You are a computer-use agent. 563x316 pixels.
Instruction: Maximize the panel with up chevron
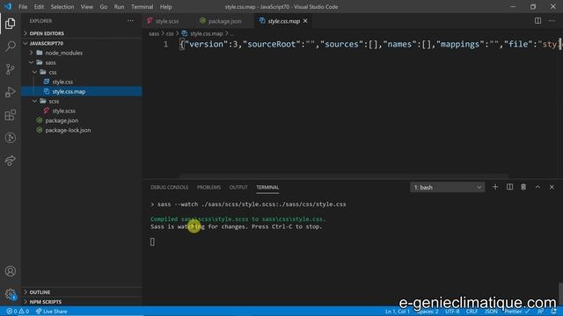point(537,187)
